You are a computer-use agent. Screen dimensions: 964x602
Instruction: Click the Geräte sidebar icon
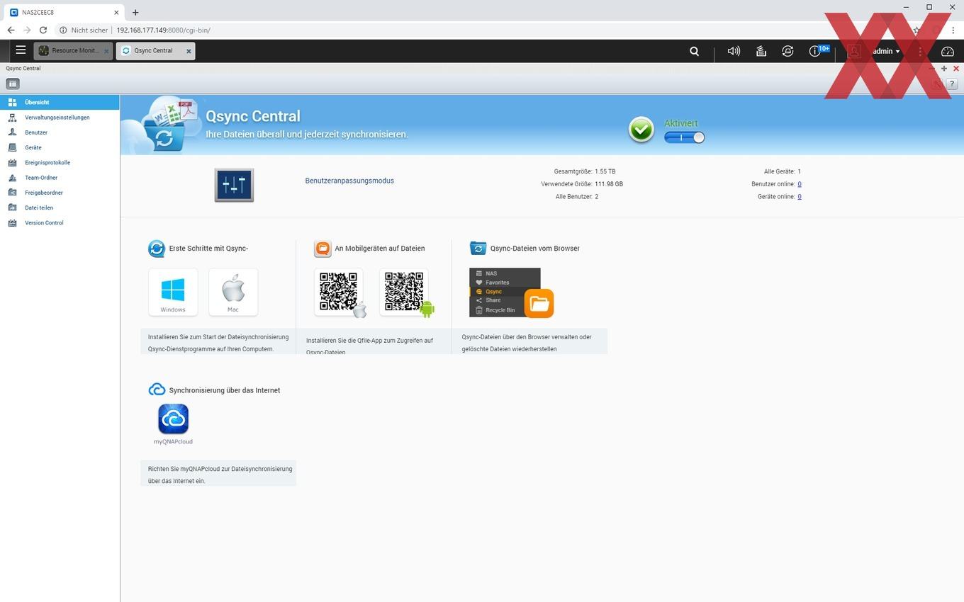point(11,147)
